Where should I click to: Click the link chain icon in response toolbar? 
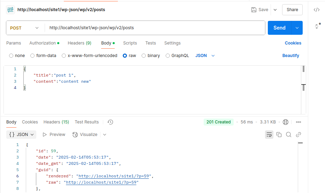(x=298, y=135)
